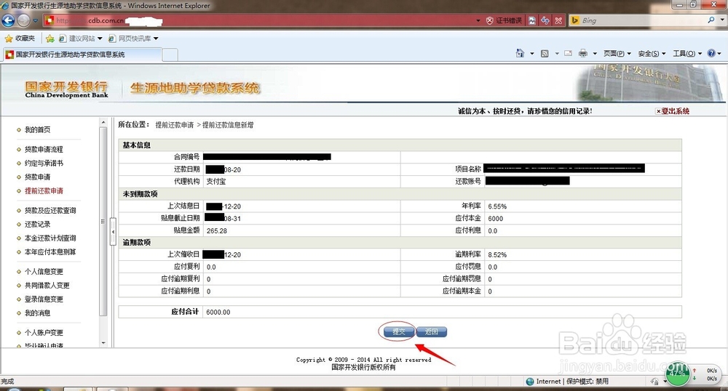Open the Favorites (收藏夹) star button

click(x=20, y=39)
